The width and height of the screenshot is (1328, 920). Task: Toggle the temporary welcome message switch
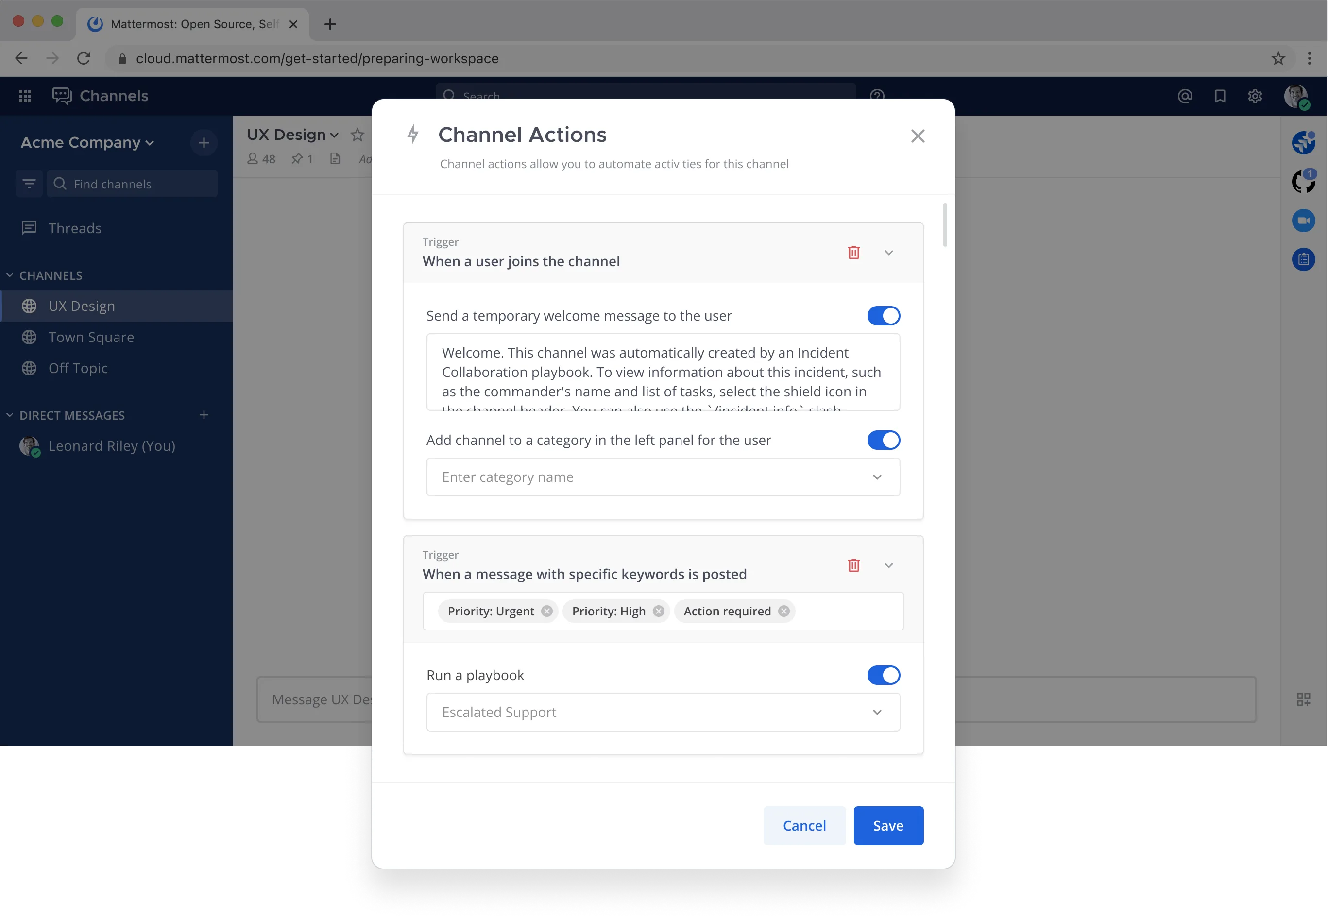(x=883, y=316)
